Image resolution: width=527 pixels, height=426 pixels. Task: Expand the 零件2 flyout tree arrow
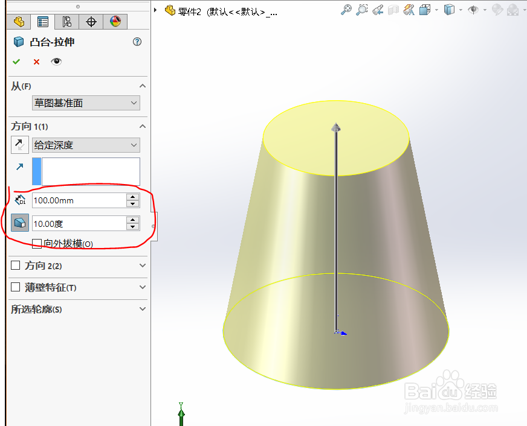(155, 10)
